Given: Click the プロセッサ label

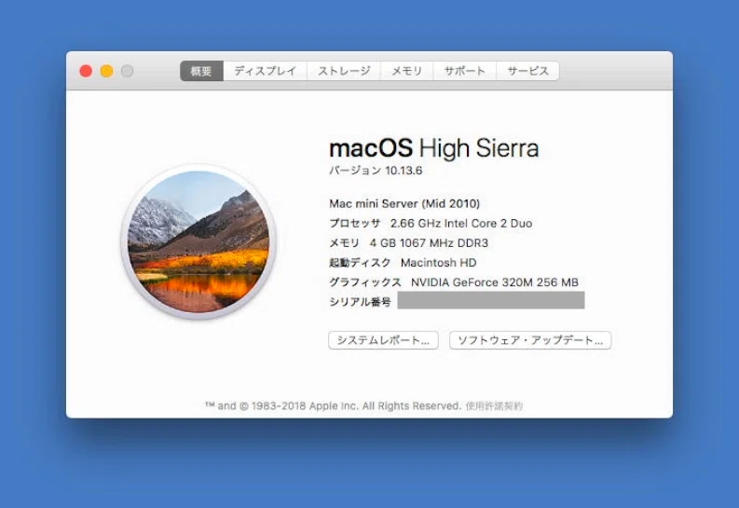Looking at the screenshot, I should click(354, 224).
